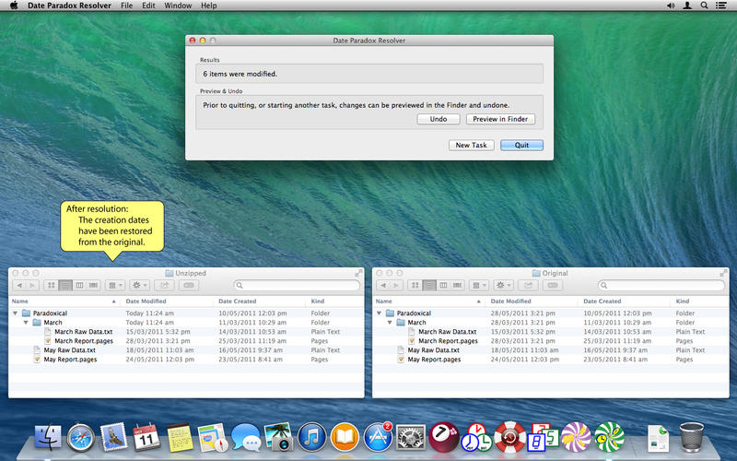Open Notification Center in the menu bar
This screenshot has height=461, width=737.
pos(720,6)
